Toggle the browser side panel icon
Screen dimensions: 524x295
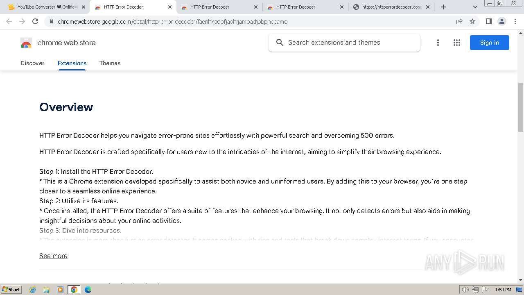pyautogui.click(x=488, y=21)
